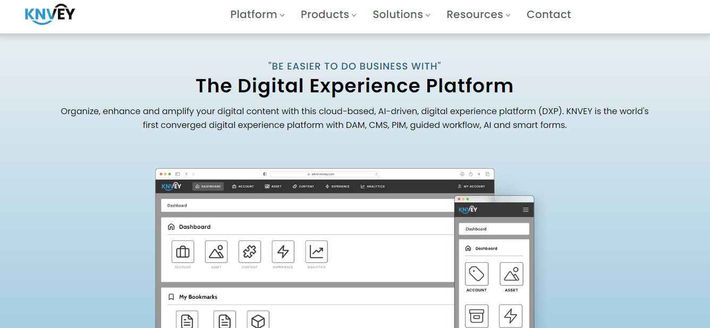The image size is (710, 328).
Task: Open the Products menu
Action: click(328, 14)
